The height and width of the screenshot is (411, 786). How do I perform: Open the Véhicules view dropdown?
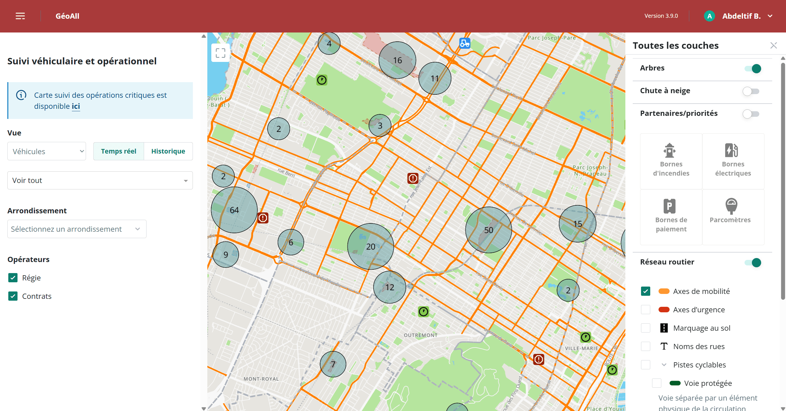coord(46,151)
